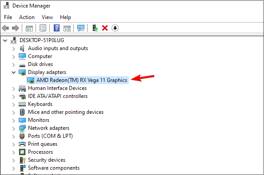This screenshot has width=264, height=175.
Task: Open the Properties toolbar icon
Action: tap(43, 28)
